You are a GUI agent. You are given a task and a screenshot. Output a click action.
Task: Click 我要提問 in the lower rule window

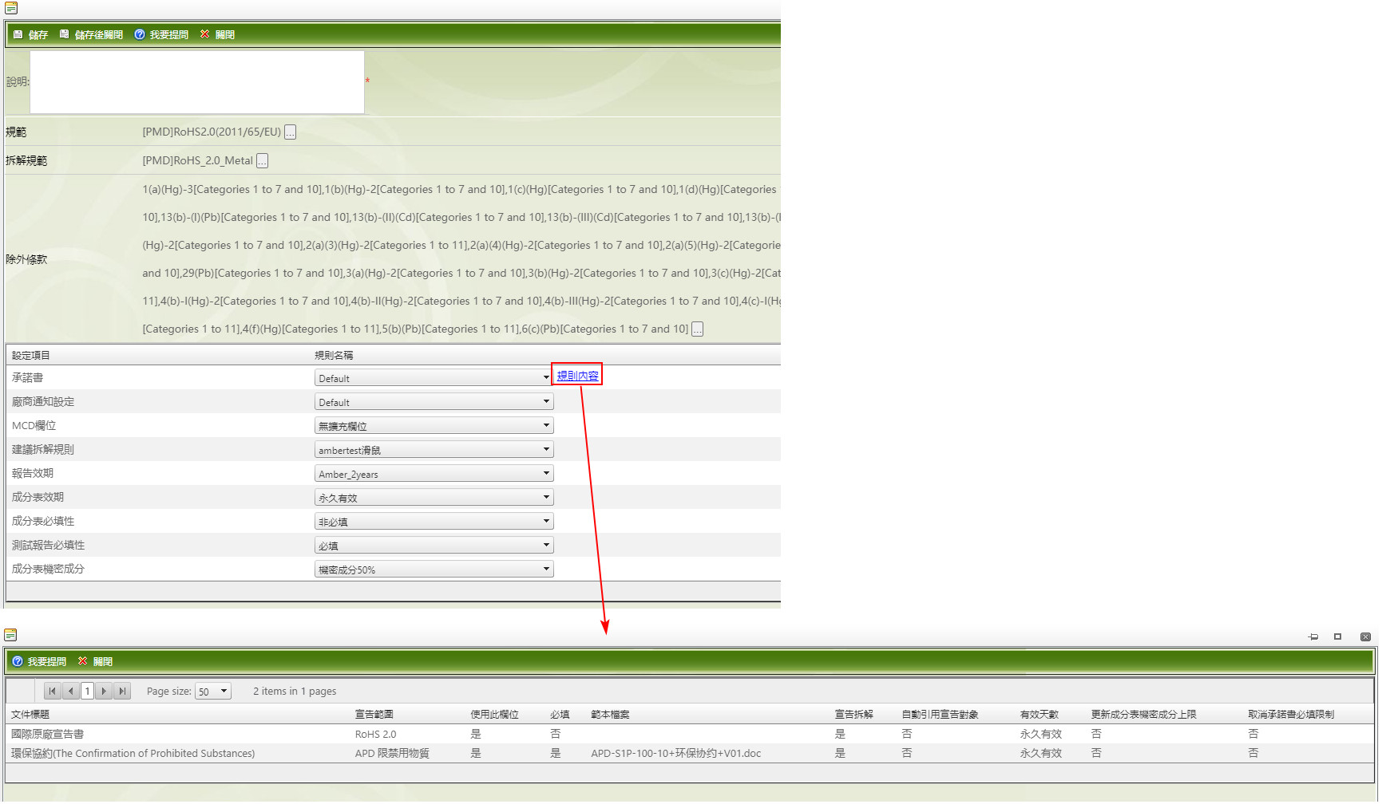click(x=39, y=661)
